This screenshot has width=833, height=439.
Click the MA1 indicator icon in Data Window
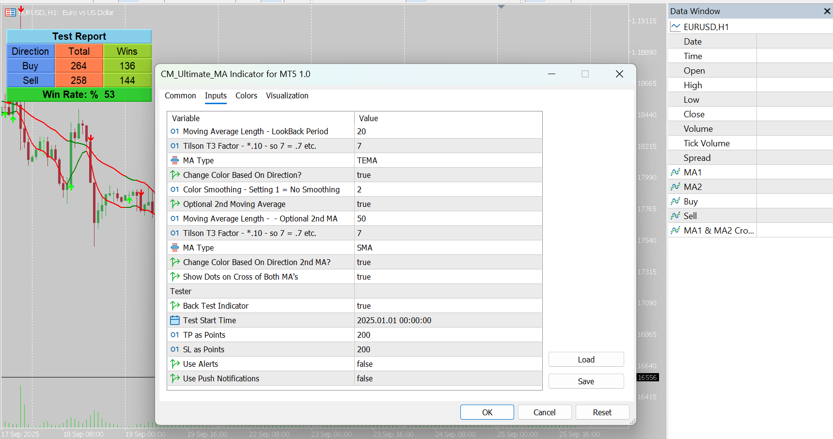pos(676,172)
